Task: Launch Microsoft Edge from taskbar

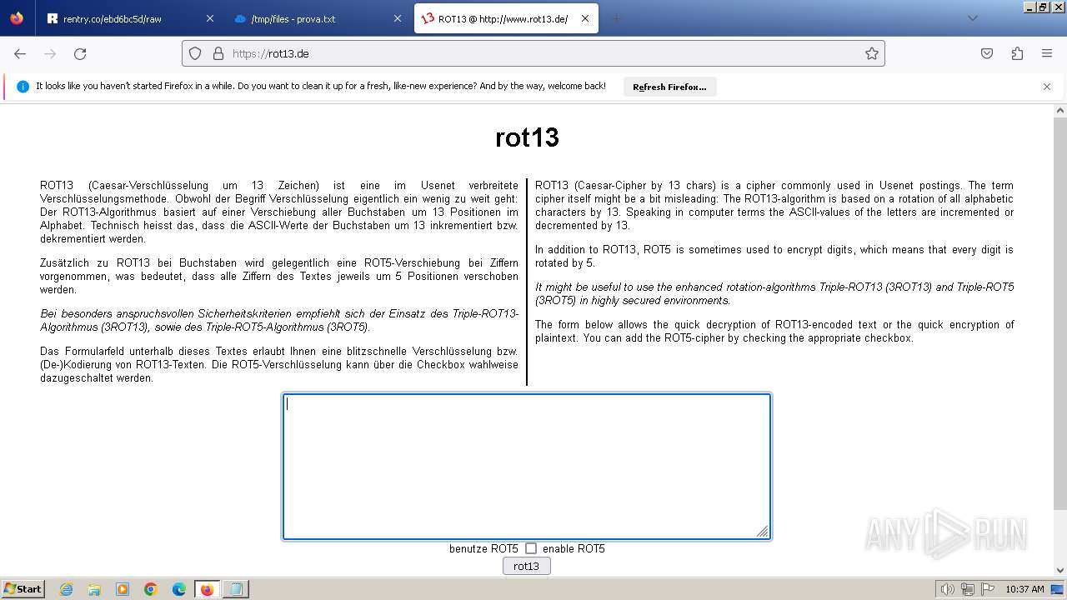Action: click(179, 589)
